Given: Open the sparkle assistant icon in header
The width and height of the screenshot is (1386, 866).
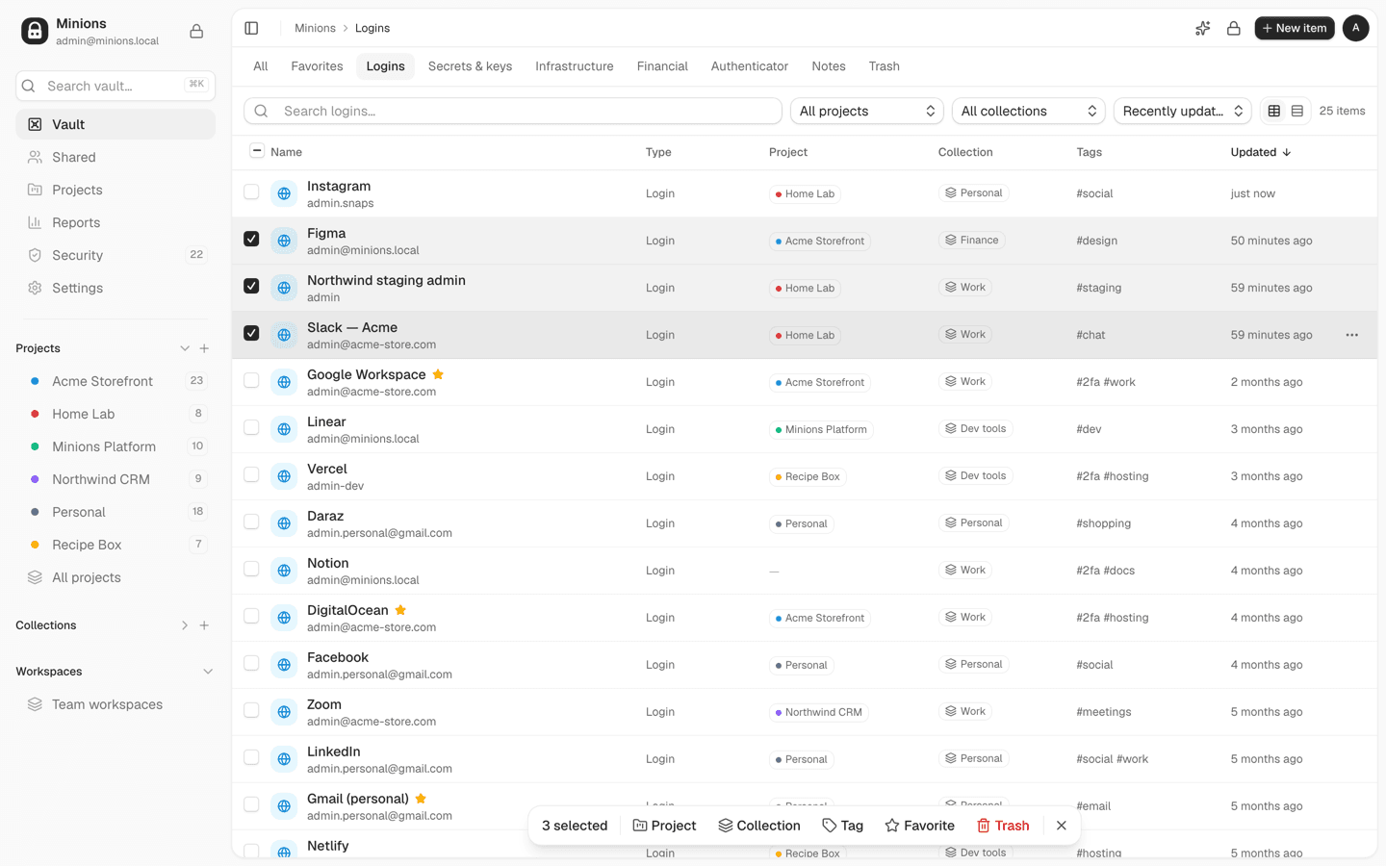Looking at the screenshot, I should click(1202, 28).
